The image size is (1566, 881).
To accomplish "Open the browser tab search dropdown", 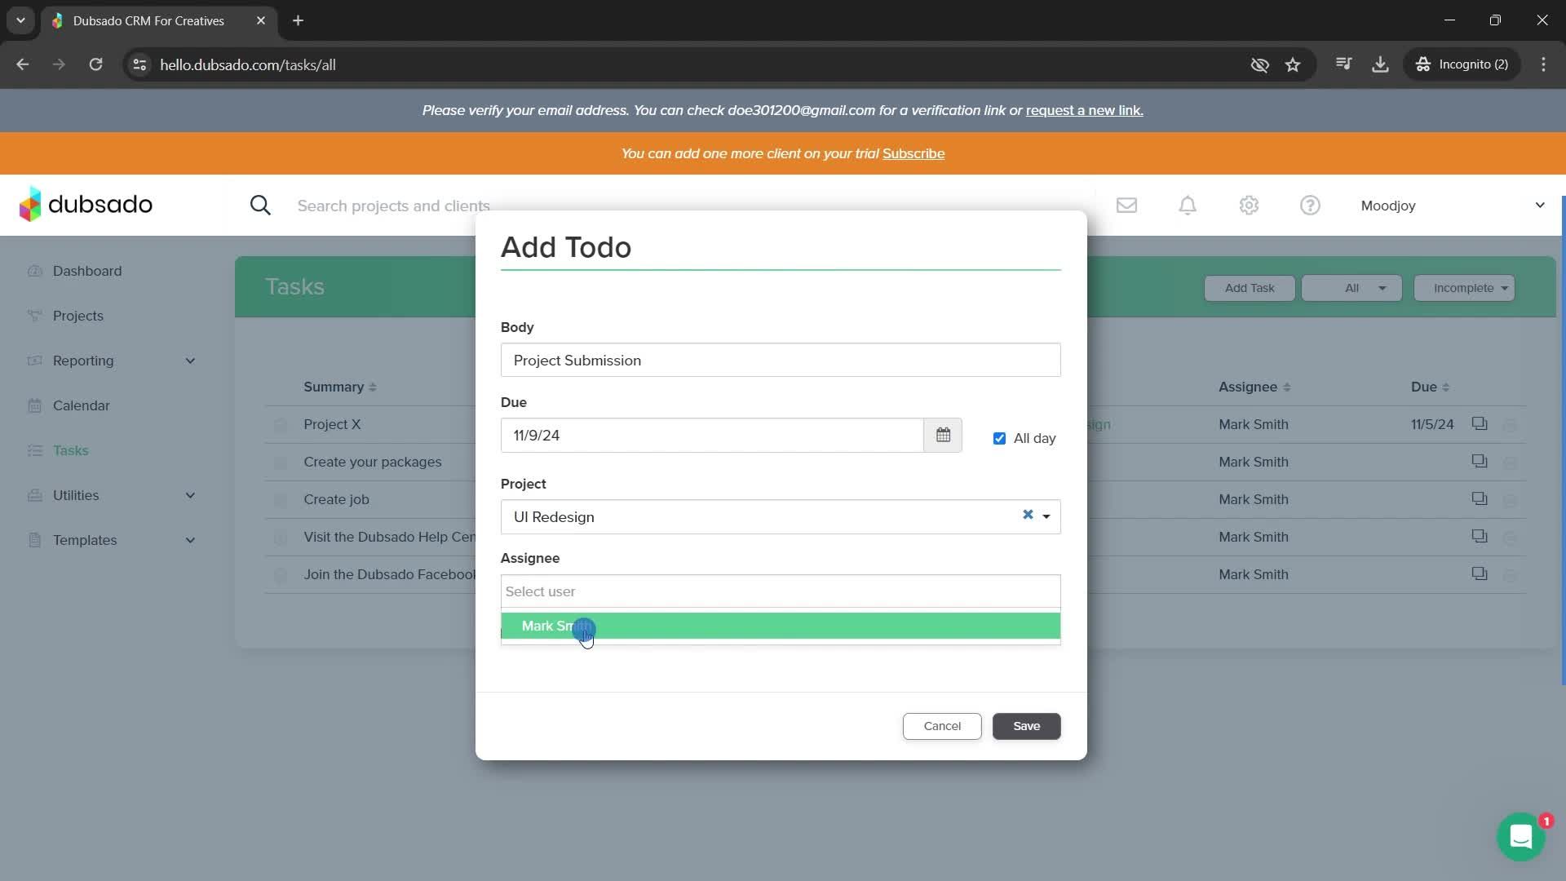I will 20,20.
